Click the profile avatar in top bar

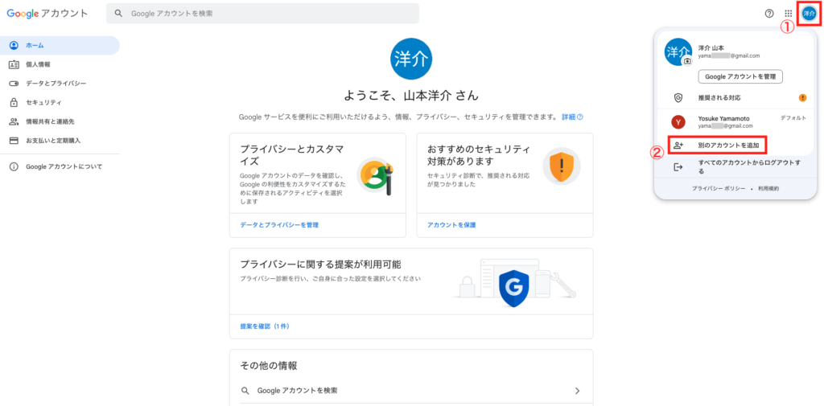810,14
